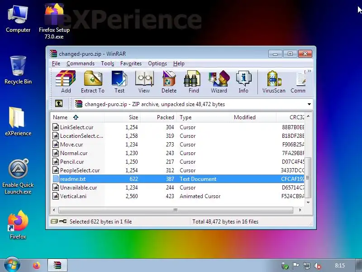Go up one folder level
The image size is (362, 272).
(x=59, y=103)
